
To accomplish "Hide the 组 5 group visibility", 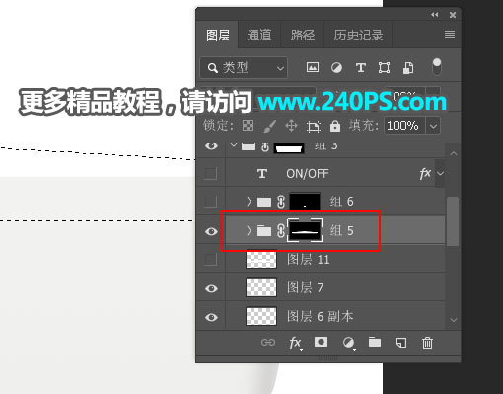I will (x=211, y=231).
